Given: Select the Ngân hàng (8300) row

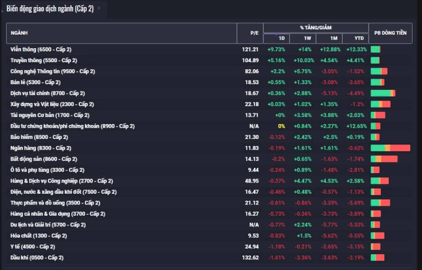Looking at the screenshot, I should [x=209, y=148].
